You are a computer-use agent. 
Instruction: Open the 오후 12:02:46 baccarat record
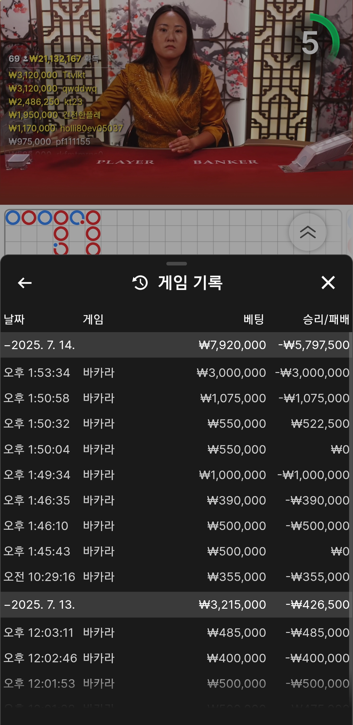[x=176, y=658]
